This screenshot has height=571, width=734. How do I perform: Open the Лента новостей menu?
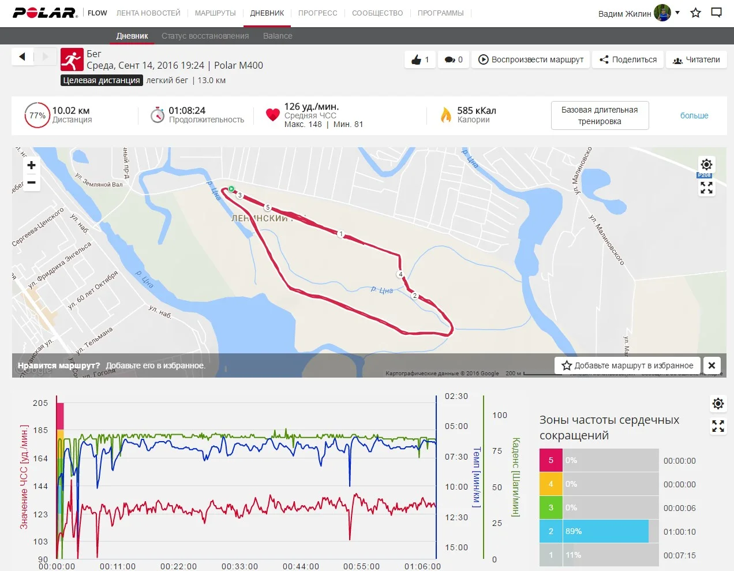tap(148, 13)
